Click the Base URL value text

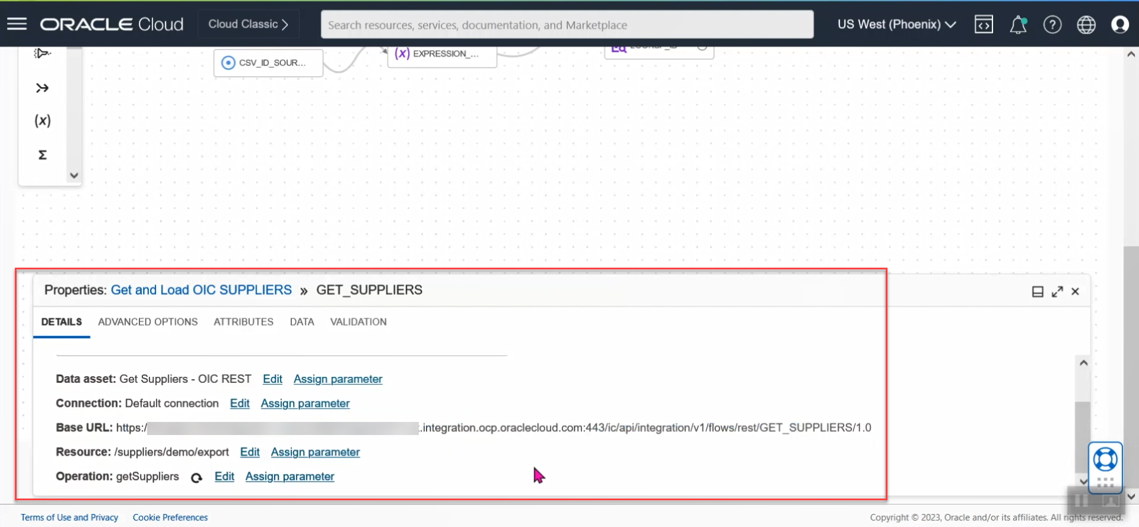494,428
